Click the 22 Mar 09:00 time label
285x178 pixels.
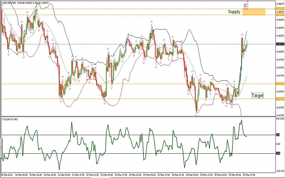pos(107,175)
